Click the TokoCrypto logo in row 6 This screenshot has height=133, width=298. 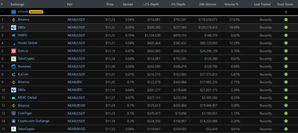tap(13, 59)
